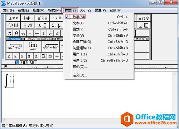Open the relational symbols palette (≤ ≠ ≈)

[14, 18]
